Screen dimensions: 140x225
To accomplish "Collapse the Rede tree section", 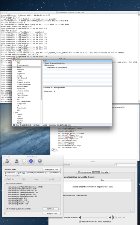I will coord(14,112).
